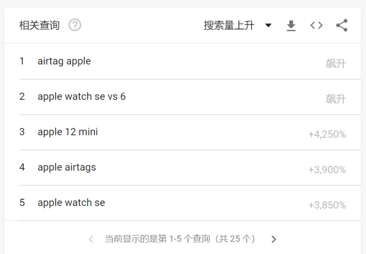Click the +3,900% growth value

tap(327, 170)
